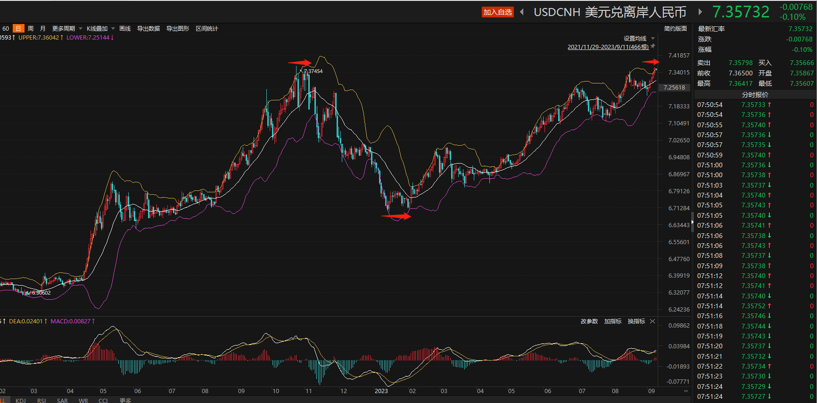Click red arrow marker near 7.37454 peak
This screenshot has height=403, width=817.
(x=300, y=63)
